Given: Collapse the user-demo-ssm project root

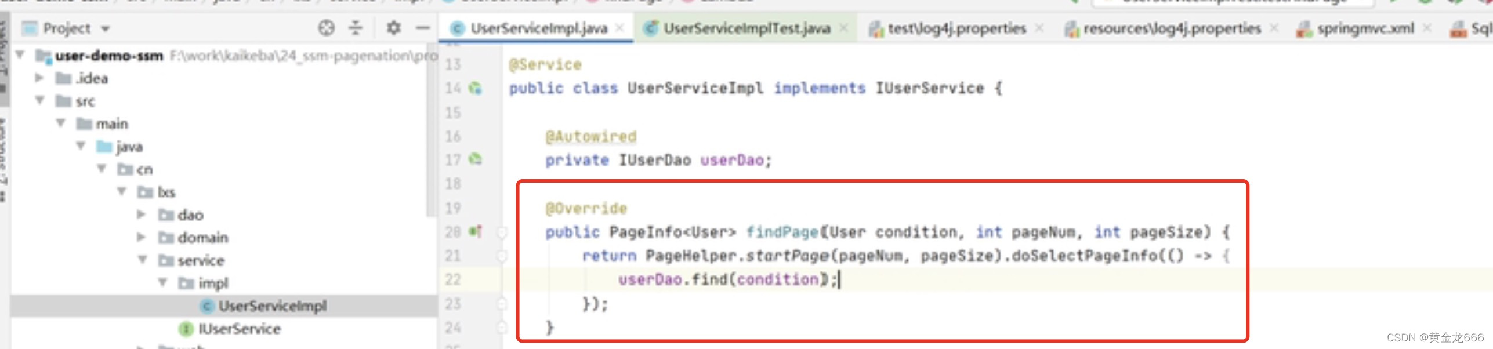Looking at the screenshot, I should pos(20,55).
